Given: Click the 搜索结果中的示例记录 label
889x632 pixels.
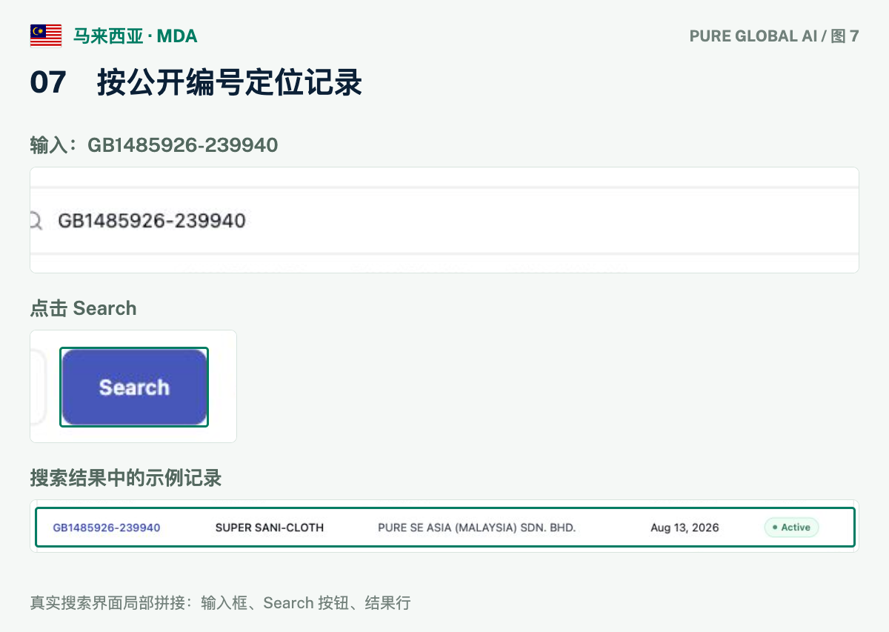Looking at the screenshot, I should pyautogui.click(x=126, y=478).
